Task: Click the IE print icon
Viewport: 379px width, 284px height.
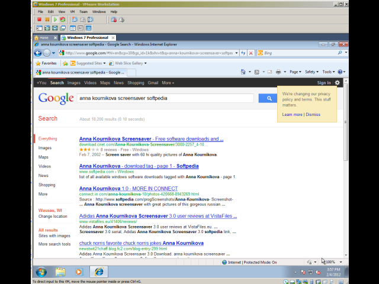Action: 278,72
